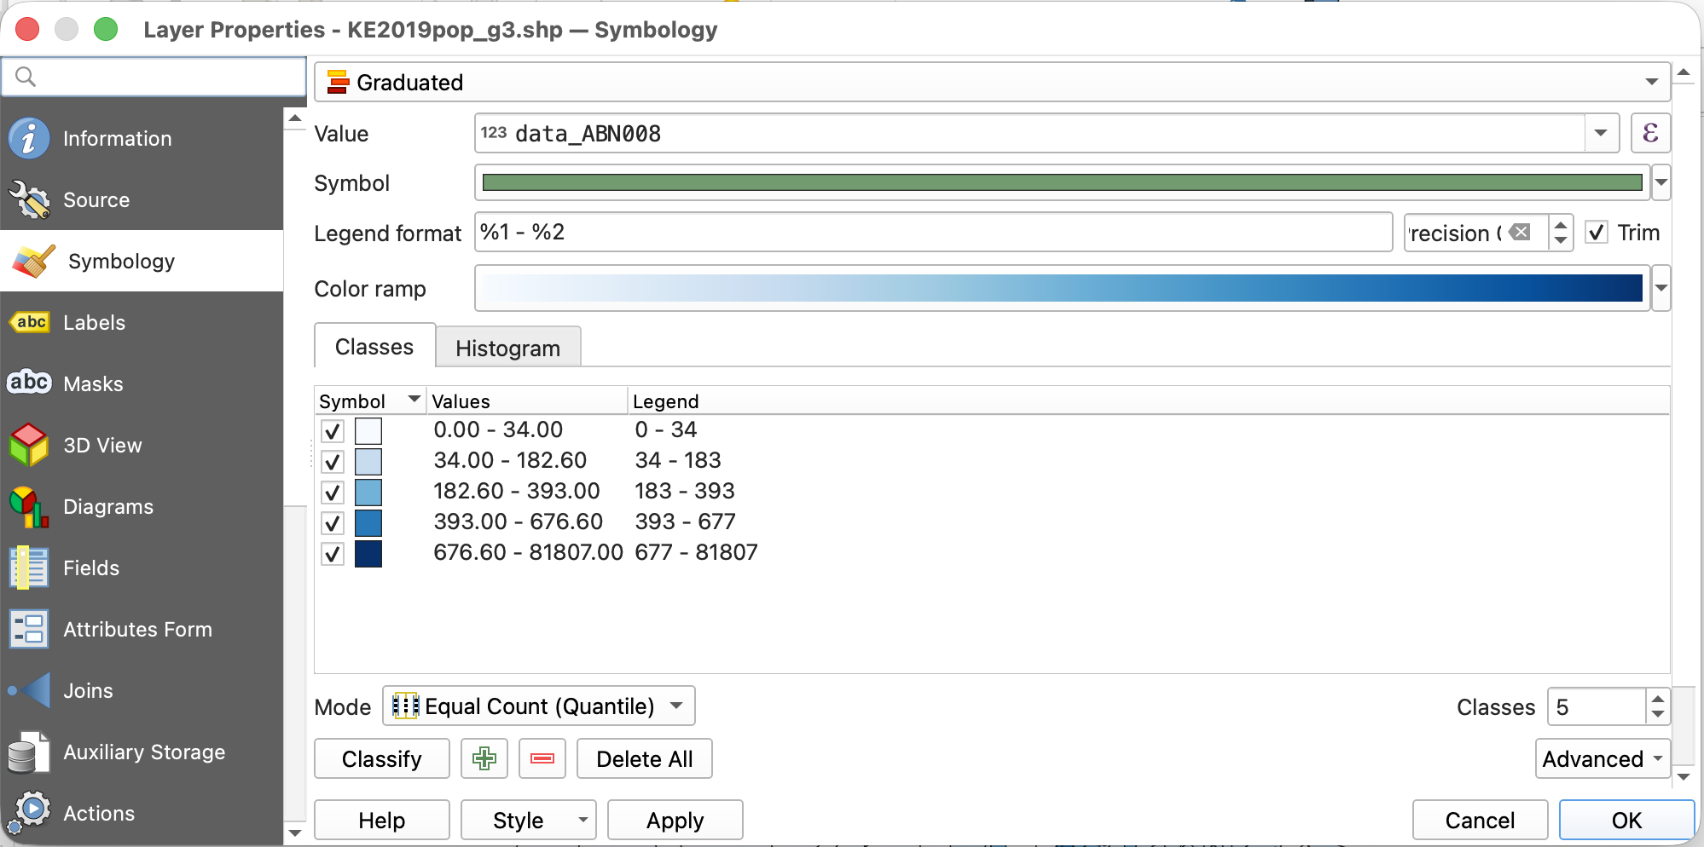The height and width of the screenshot is (847, 1704).
Task: Click the sidebar scroll down arrow
Action: (295, 833)
